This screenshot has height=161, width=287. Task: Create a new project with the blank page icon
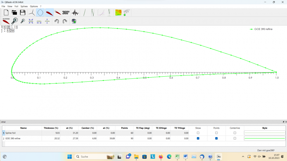tap(6, 13)
